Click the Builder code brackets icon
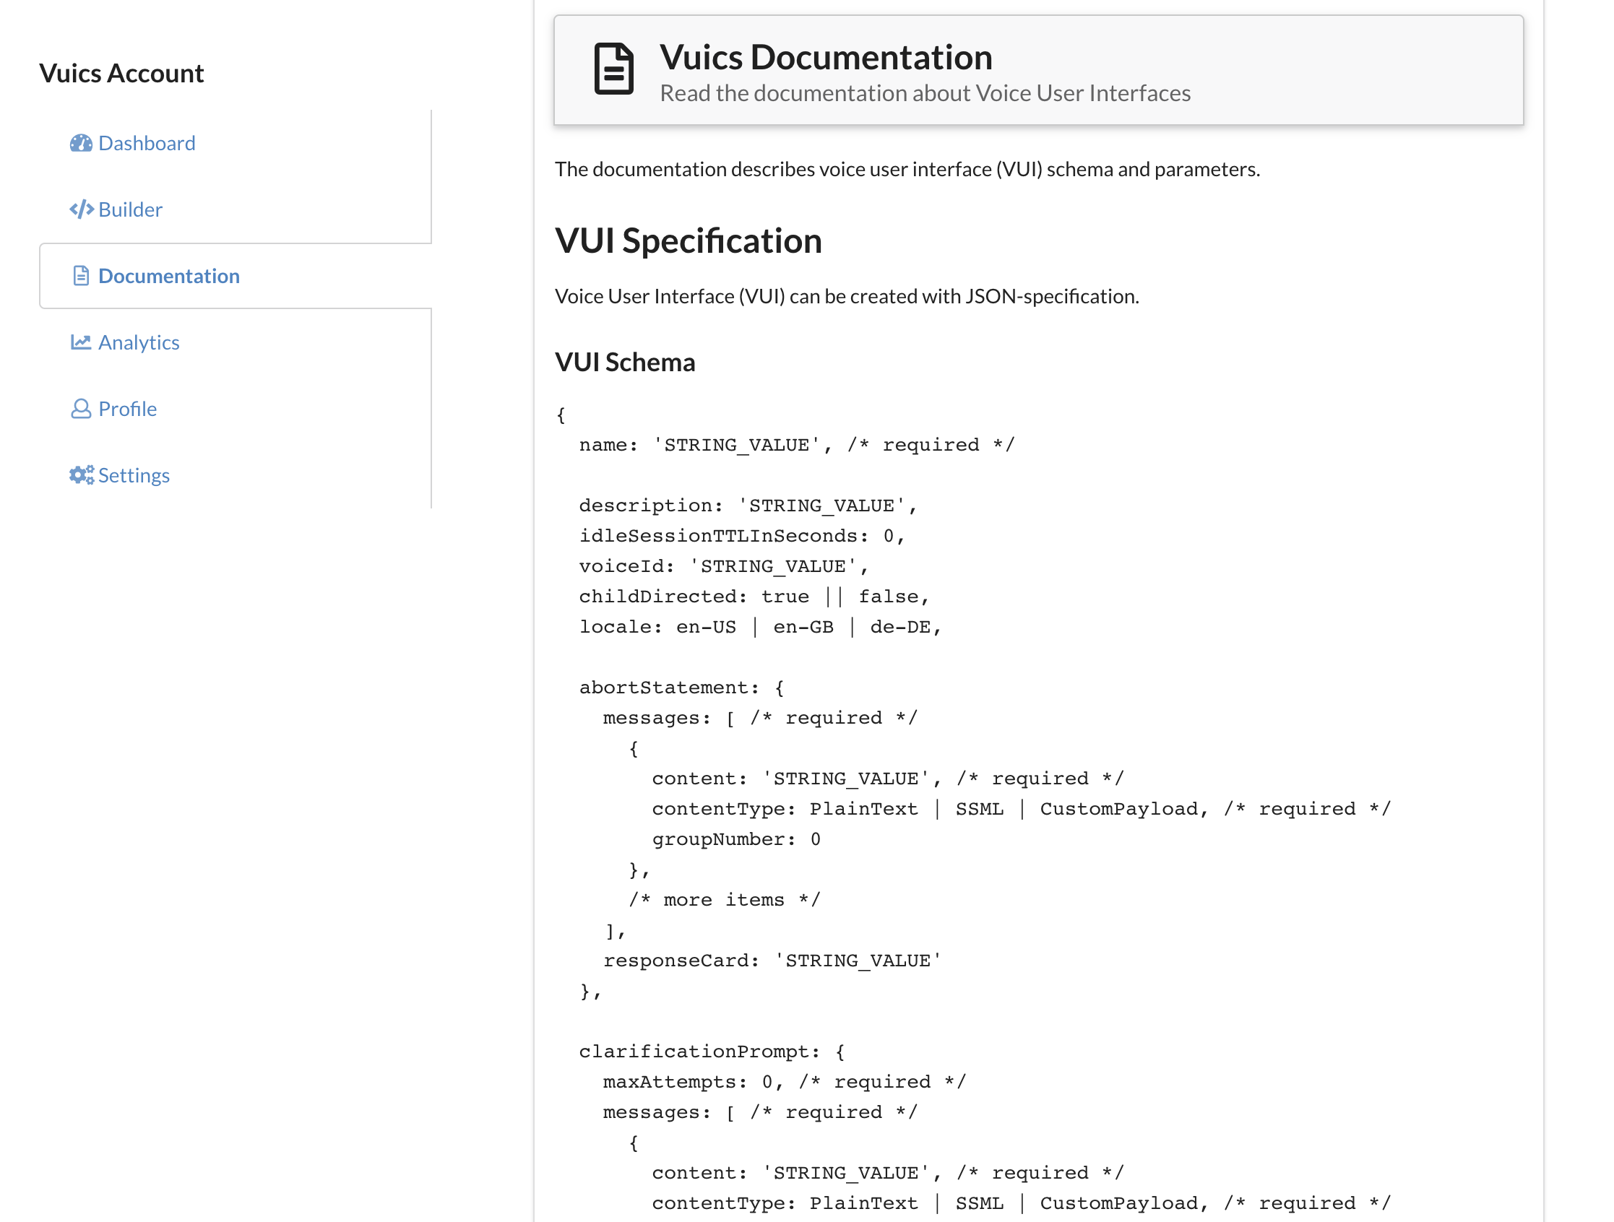The height and width of the screenshot is (1222, 1614). click(x=81, y=209)
